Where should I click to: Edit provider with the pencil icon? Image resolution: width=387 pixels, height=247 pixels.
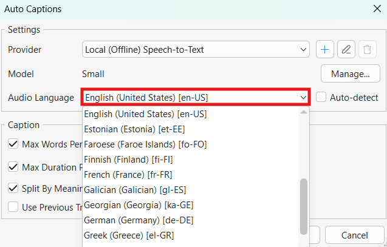(x=346, y=49)
